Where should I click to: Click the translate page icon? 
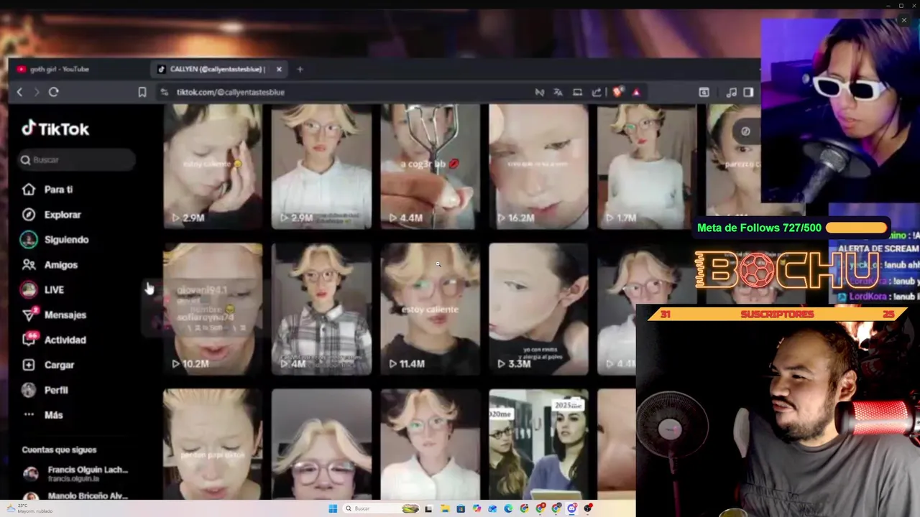click(x=558, y=92)
